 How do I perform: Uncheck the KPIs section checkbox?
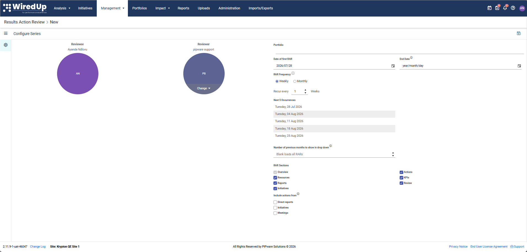(x=401, y=178)
